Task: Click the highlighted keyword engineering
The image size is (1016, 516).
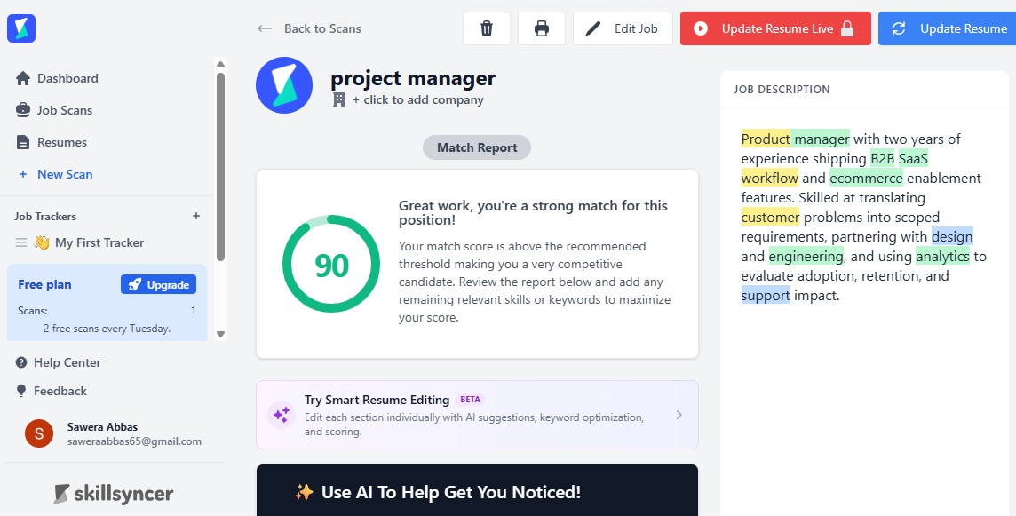Action: click(806, 256)
